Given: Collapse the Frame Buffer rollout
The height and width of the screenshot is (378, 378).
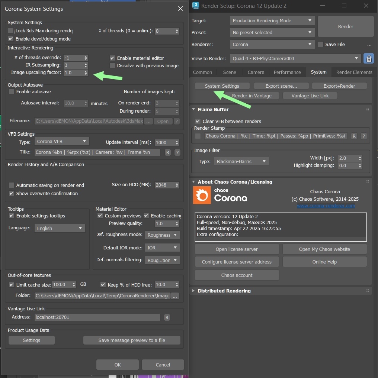Looking at the screenshot, I should coord(193,109).
